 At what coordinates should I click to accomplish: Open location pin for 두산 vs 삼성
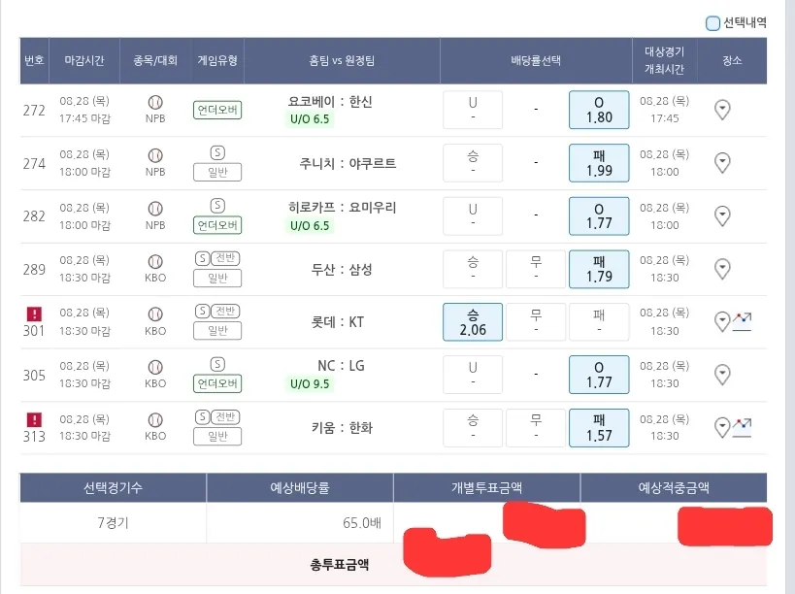pos(722,269)
